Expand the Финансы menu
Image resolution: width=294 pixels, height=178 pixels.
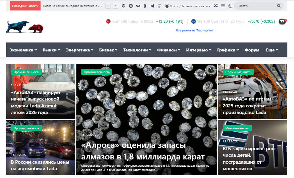click(x=168, y=50)
